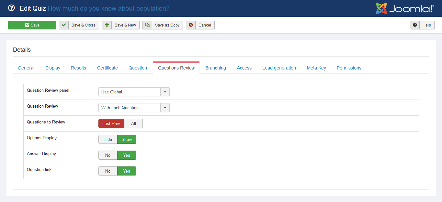Viewport: 442px width, 202px height.
Task: Click the green Save button icon
Action: tap(27, 25)
